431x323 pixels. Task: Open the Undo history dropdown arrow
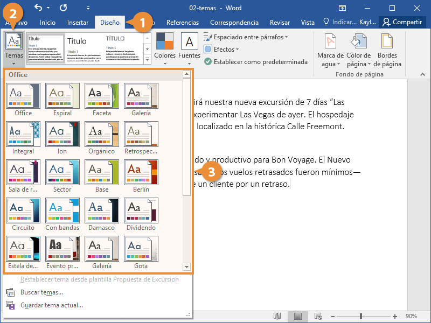pos(48,8)
